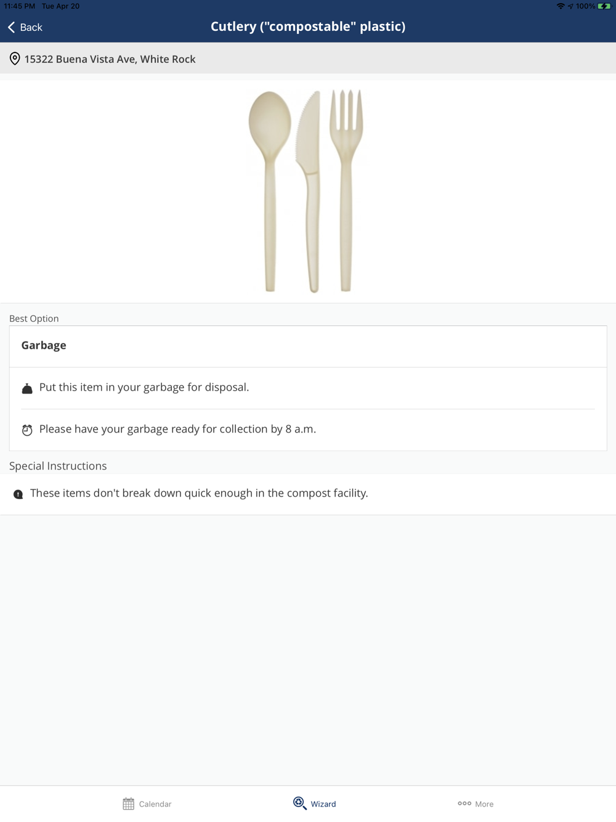The height and width of the screenshot is (822, 616).
Task: Tap the More three-dots icon
Action: (x=464, y=804)
